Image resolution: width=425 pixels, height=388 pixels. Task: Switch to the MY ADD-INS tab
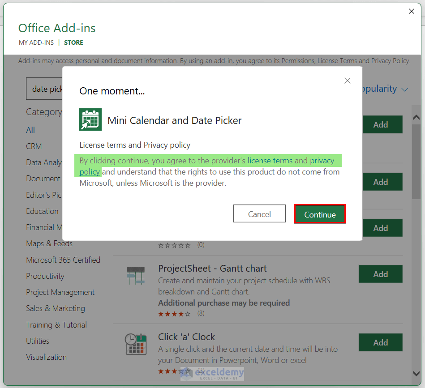36,43
